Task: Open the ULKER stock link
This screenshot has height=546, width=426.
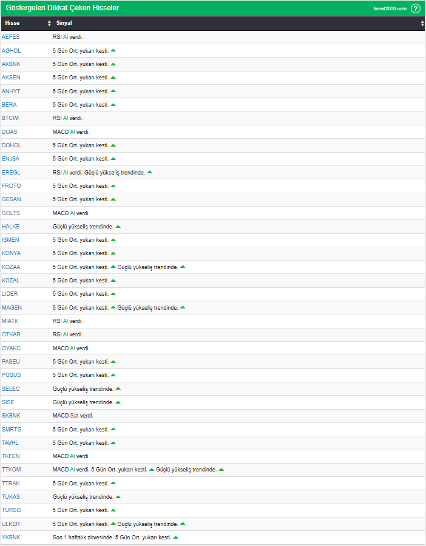Action: (11, 524)
